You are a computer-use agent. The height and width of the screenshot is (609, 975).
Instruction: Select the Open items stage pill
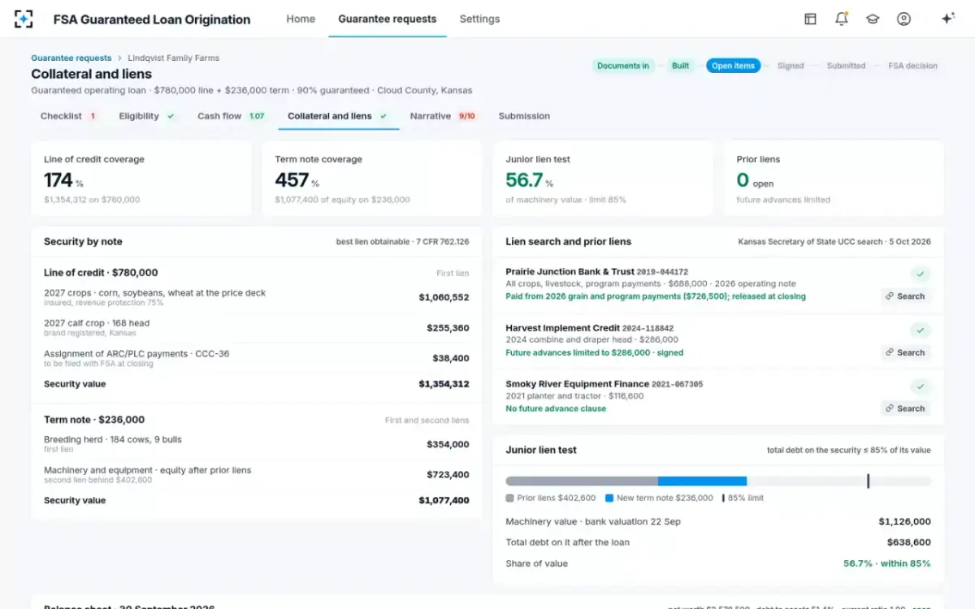[x=734, y=66]
